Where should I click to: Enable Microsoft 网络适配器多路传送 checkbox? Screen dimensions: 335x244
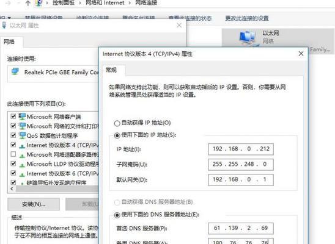13,154
